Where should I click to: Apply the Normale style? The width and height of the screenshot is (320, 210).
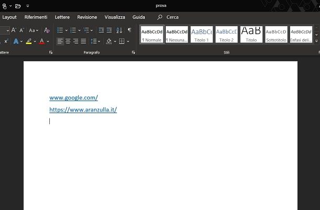(152, 35)
